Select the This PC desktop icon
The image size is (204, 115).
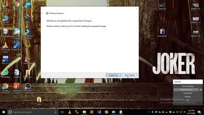tap(5, 19)
